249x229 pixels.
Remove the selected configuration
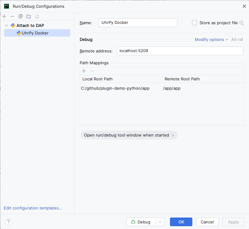12,16
